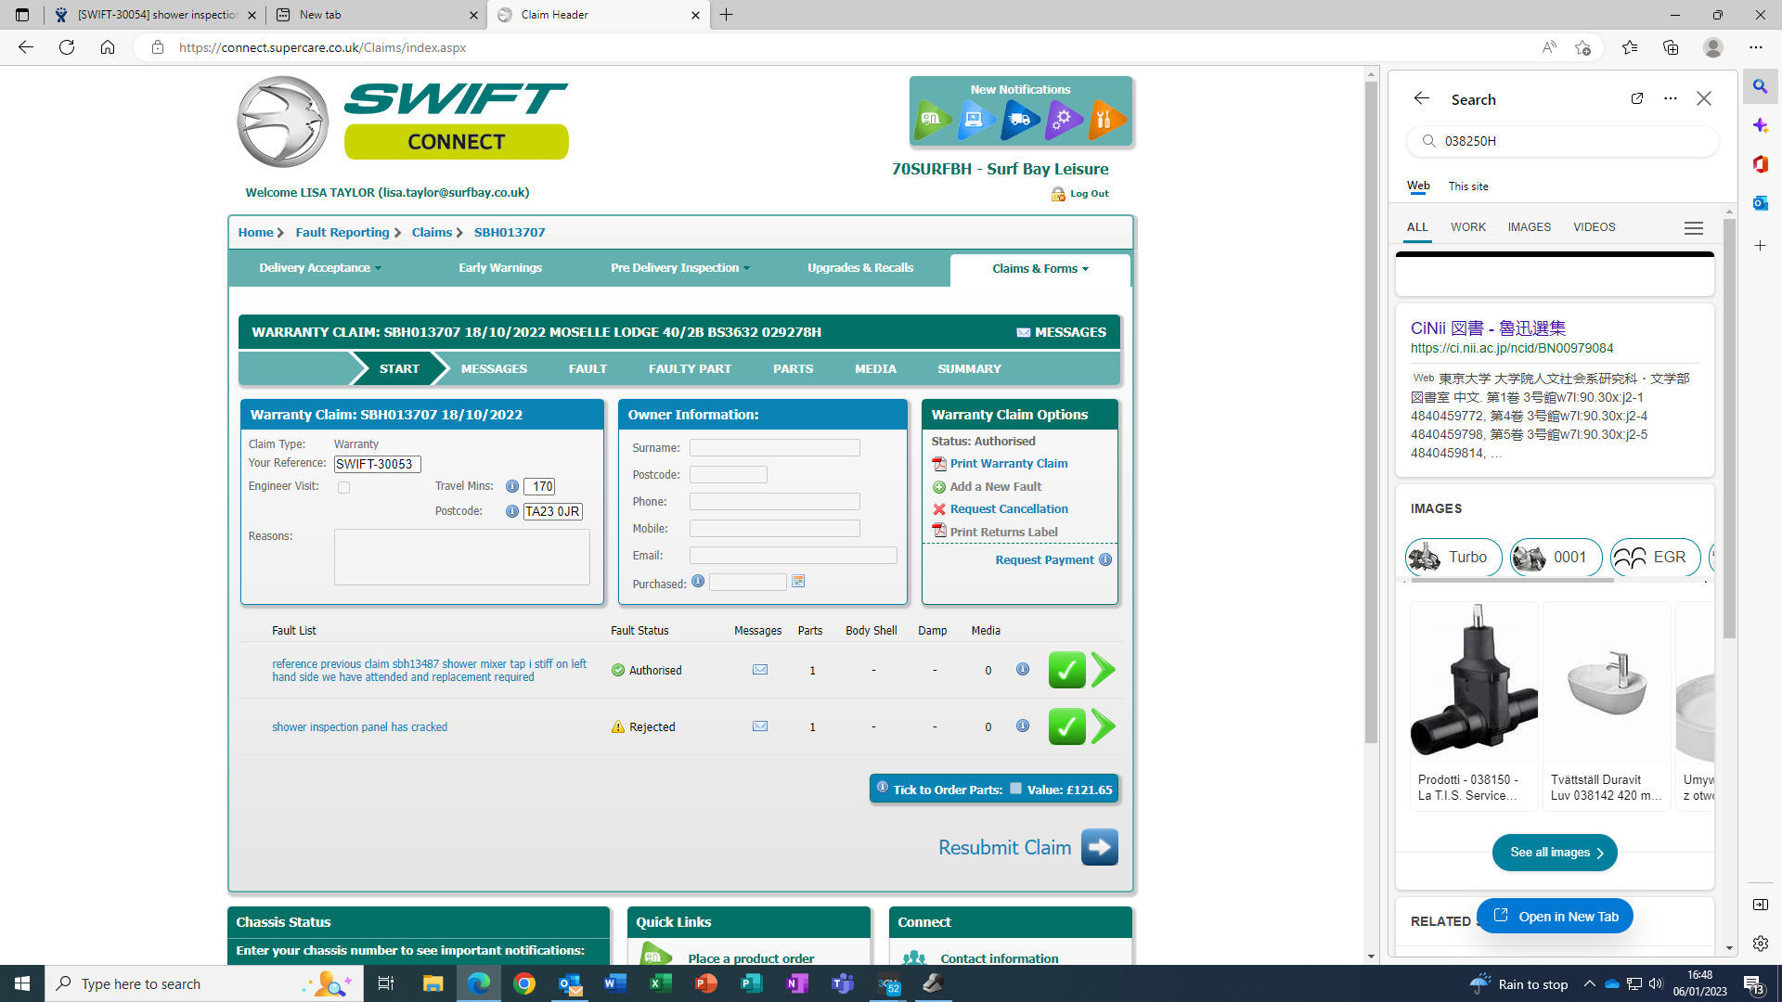The image size is (1782, 1002).
Task: Go to the FAULTY PART step tab
Action: coord(690,369)
